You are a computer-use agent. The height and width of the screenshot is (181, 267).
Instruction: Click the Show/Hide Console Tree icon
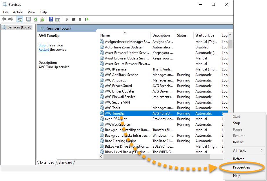[20, 19]
